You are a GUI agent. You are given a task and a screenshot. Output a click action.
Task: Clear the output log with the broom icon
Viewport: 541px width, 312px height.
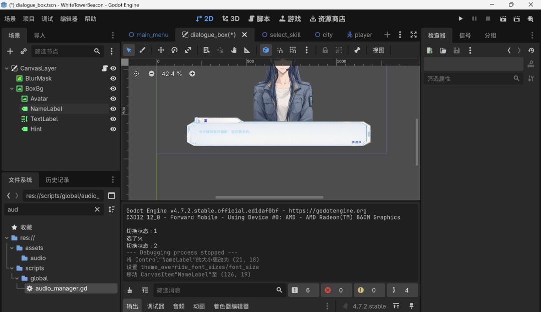click(x=130, y=290)
